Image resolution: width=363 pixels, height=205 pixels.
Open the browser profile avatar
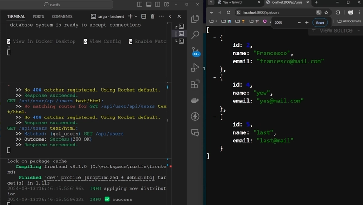point(351,12)
